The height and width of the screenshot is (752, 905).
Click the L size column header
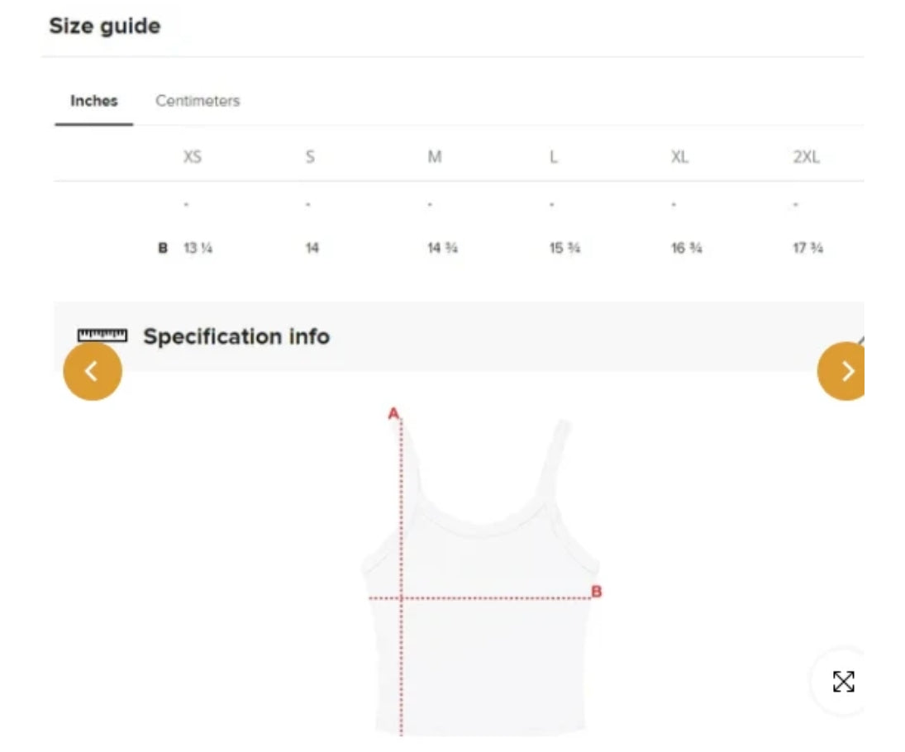[x=554, y=157]
